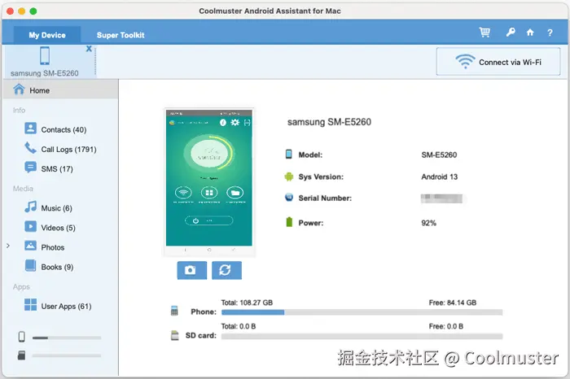
Task: Click the sidebar phone storage mini bar
Action: 67,338
